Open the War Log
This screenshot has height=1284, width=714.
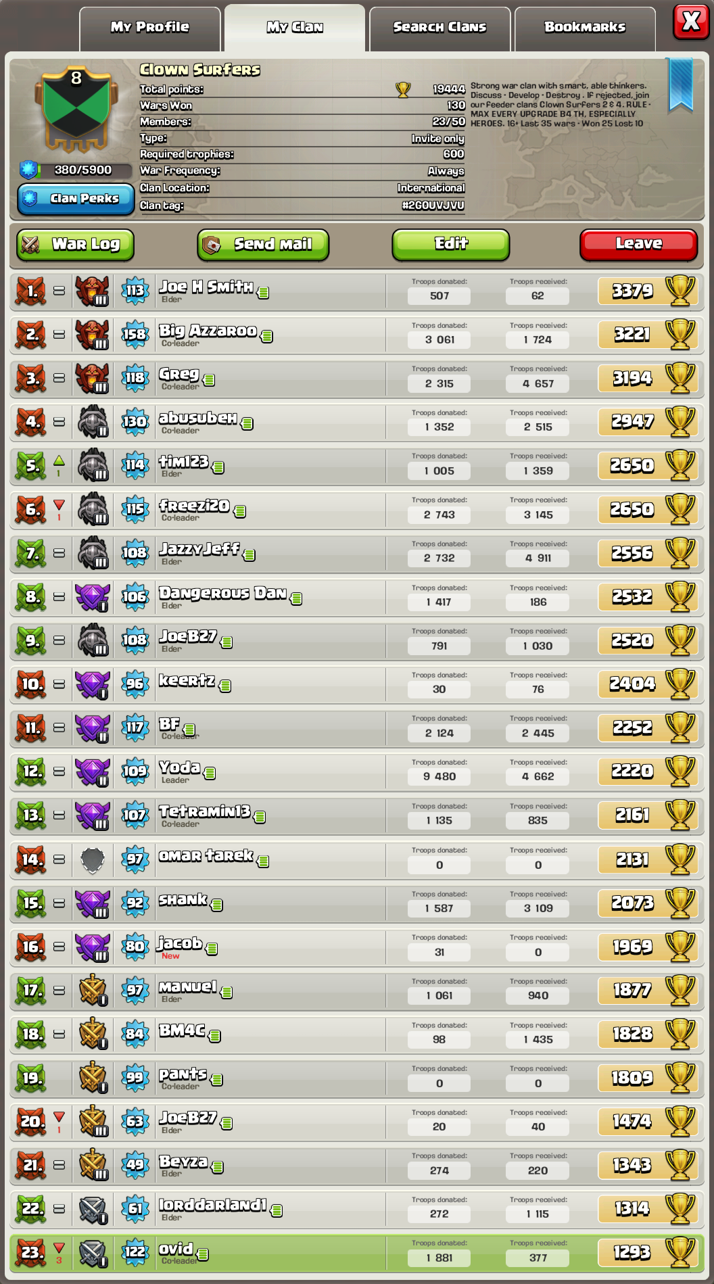pyautogui.click(x=75, y=245)
